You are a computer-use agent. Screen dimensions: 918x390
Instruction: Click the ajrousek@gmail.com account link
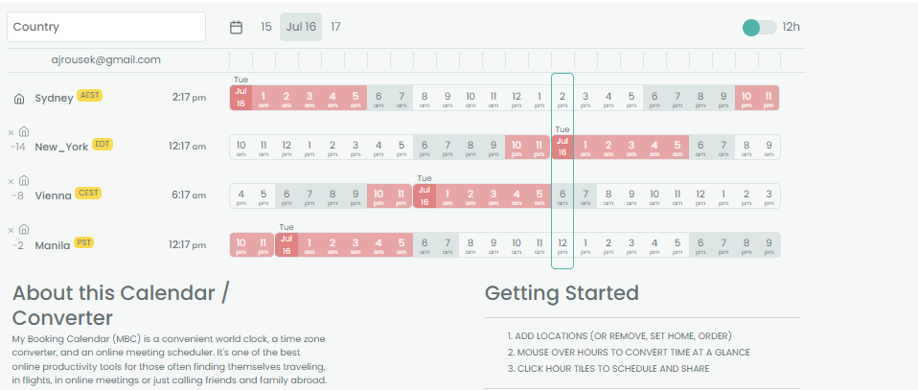(105, 59)
